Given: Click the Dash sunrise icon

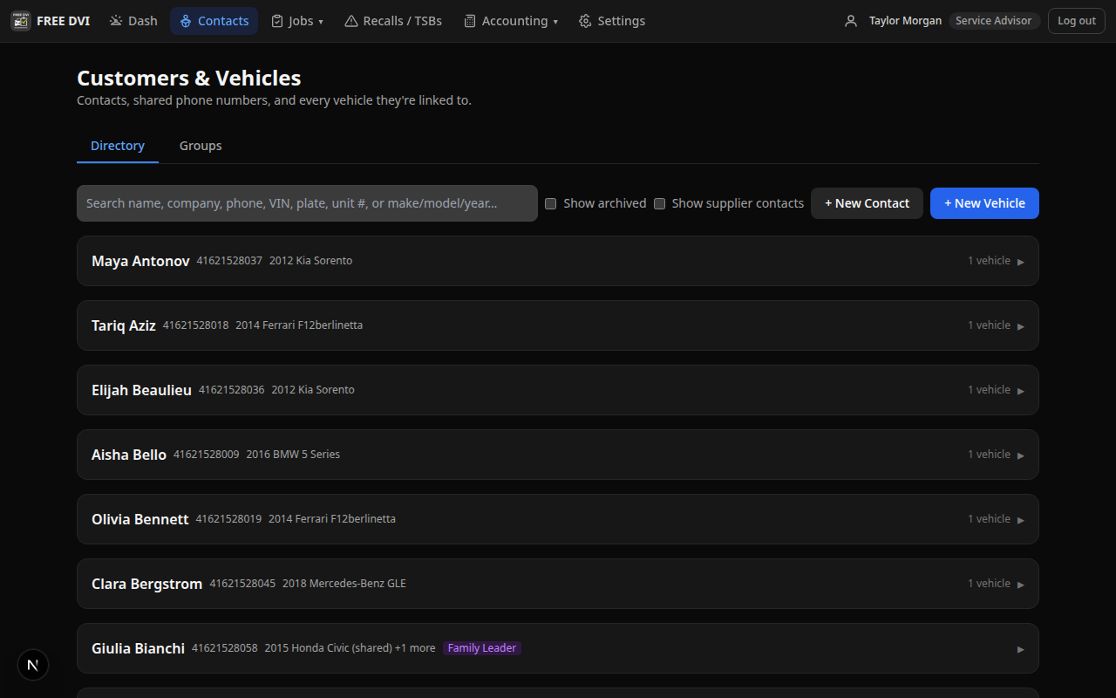Looking at the screenshot, I should pos(116,21).
